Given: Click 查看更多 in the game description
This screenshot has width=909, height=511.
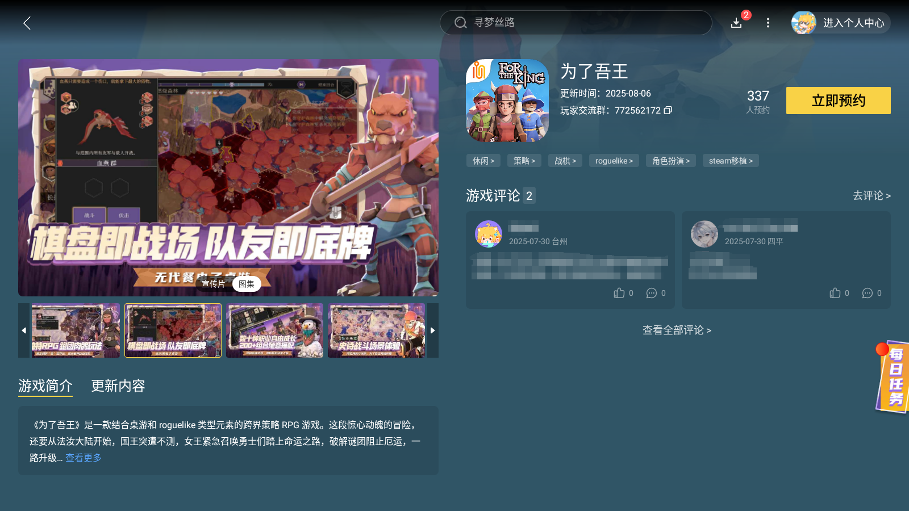Looking at the screenshot, I should click(x=84, y=458).
